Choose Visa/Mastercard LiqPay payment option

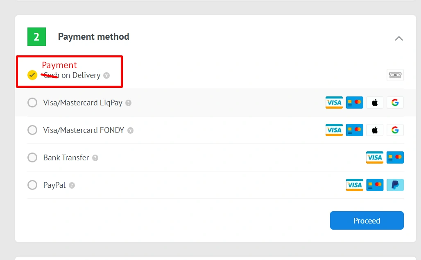(32, 103)
